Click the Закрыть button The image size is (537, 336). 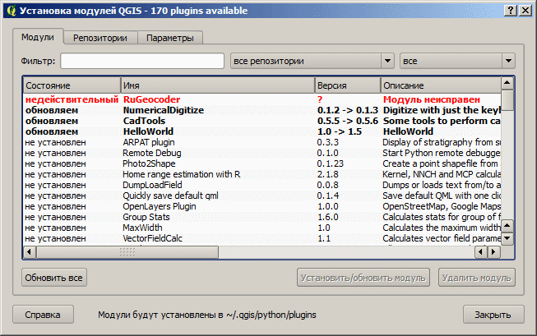pyautogui.click(x=493, y=315)
